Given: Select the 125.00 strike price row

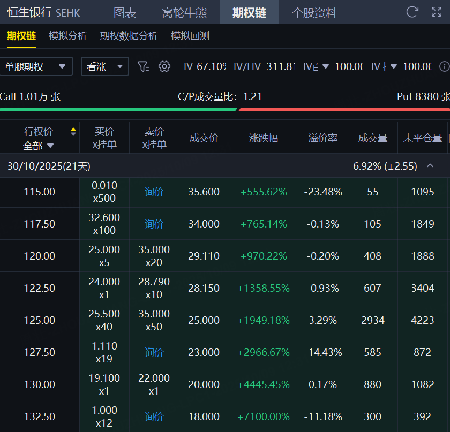Looking at the screenshot, I should 39,320.
